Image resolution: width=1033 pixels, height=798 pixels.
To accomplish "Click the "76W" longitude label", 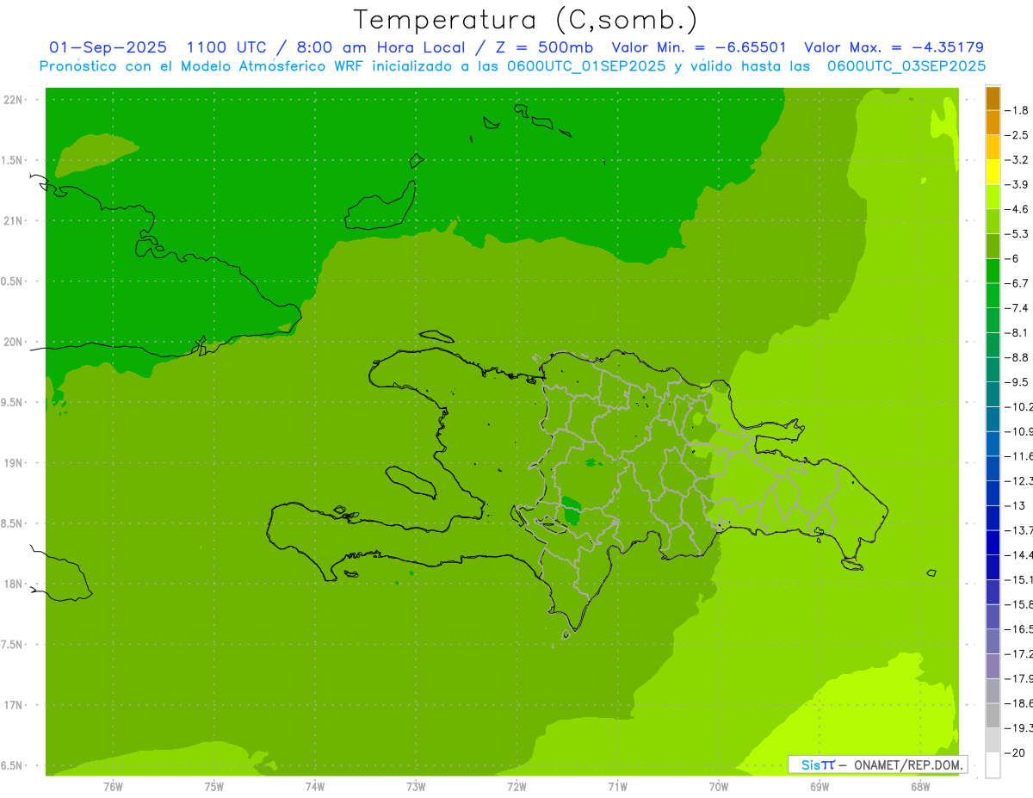I will [x=113, y=786].
